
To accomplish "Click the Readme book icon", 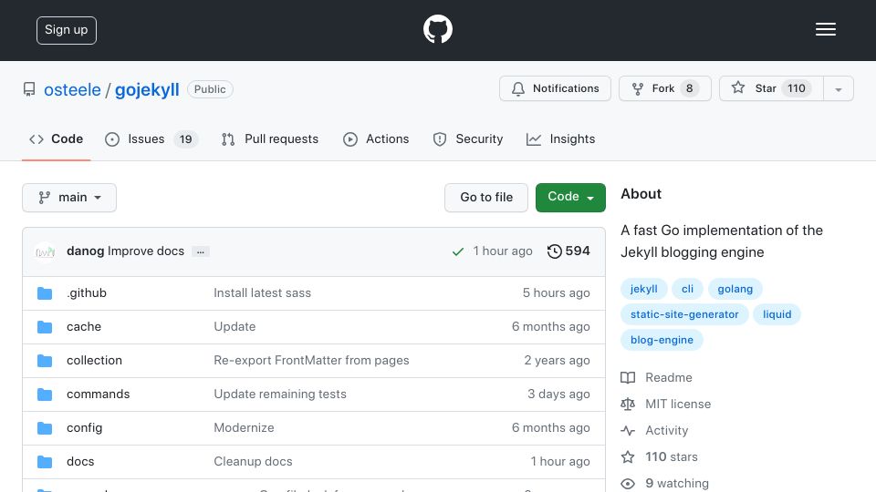I will point(628,377).
